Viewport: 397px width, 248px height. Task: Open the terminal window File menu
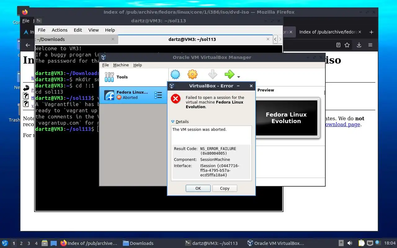[42, 30]
